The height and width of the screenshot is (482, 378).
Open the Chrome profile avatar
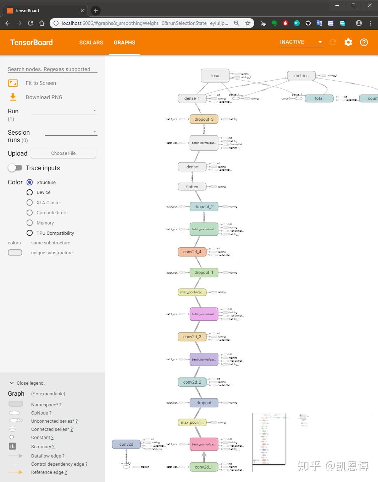click(x=359, y=23)
